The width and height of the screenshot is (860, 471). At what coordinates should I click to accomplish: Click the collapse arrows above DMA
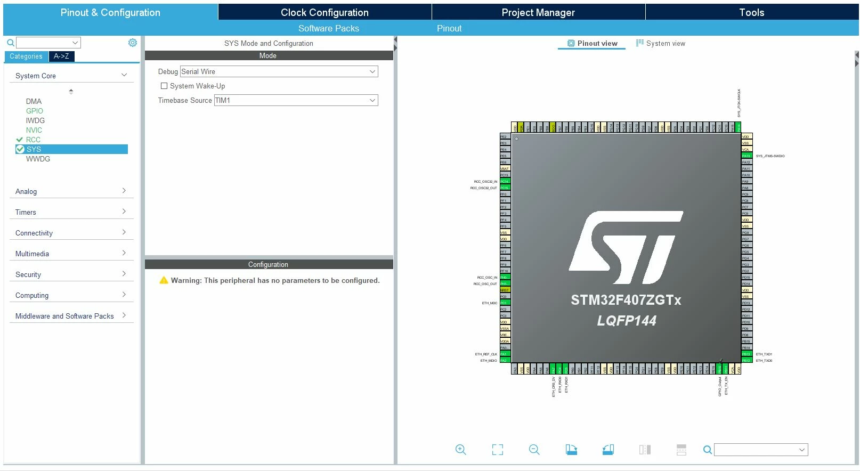(71, 91)
